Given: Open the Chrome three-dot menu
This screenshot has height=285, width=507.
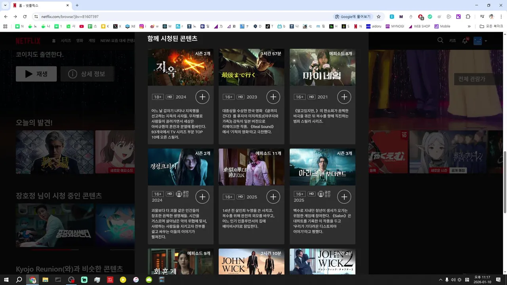Looking at the screenshot, I should pos(501,17).
